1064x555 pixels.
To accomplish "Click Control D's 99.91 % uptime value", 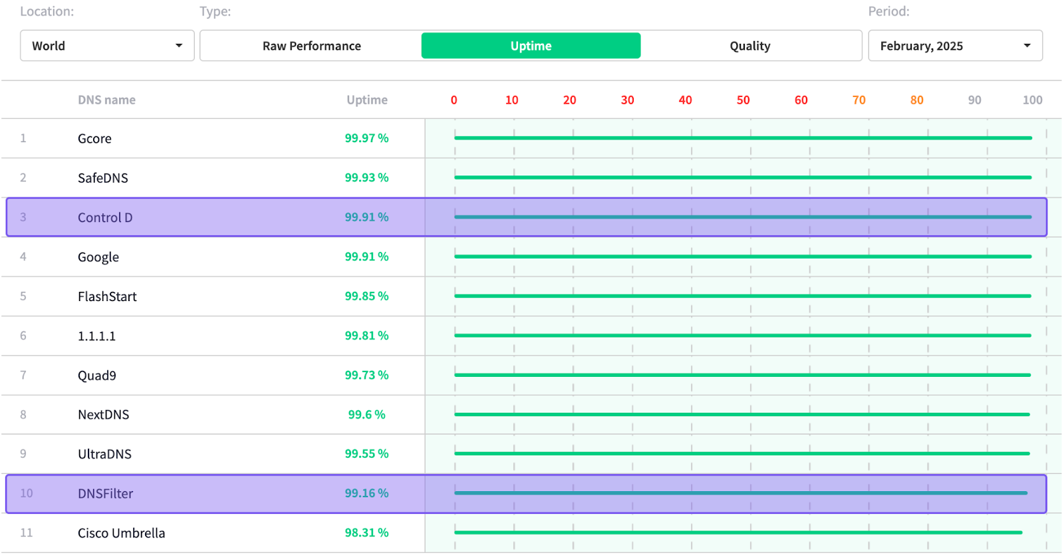I will [366, 217].
